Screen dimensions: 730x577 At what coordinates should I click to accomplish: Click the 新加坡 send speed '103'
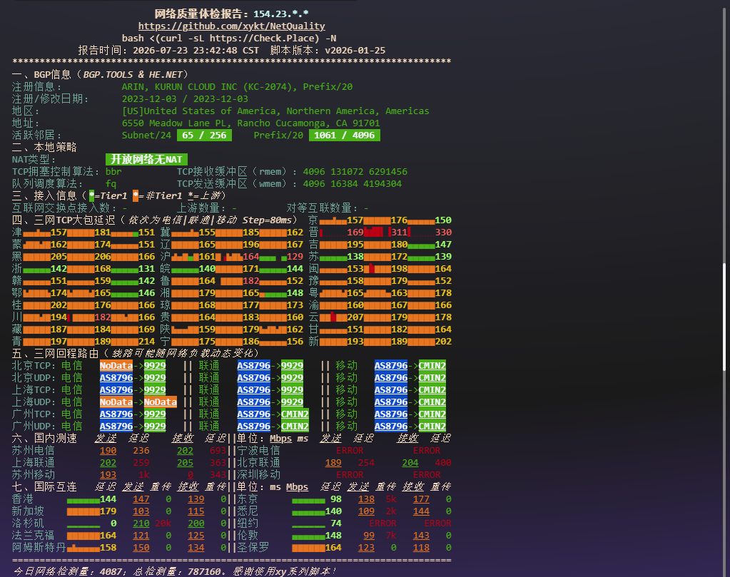click(x=141, y=511)
